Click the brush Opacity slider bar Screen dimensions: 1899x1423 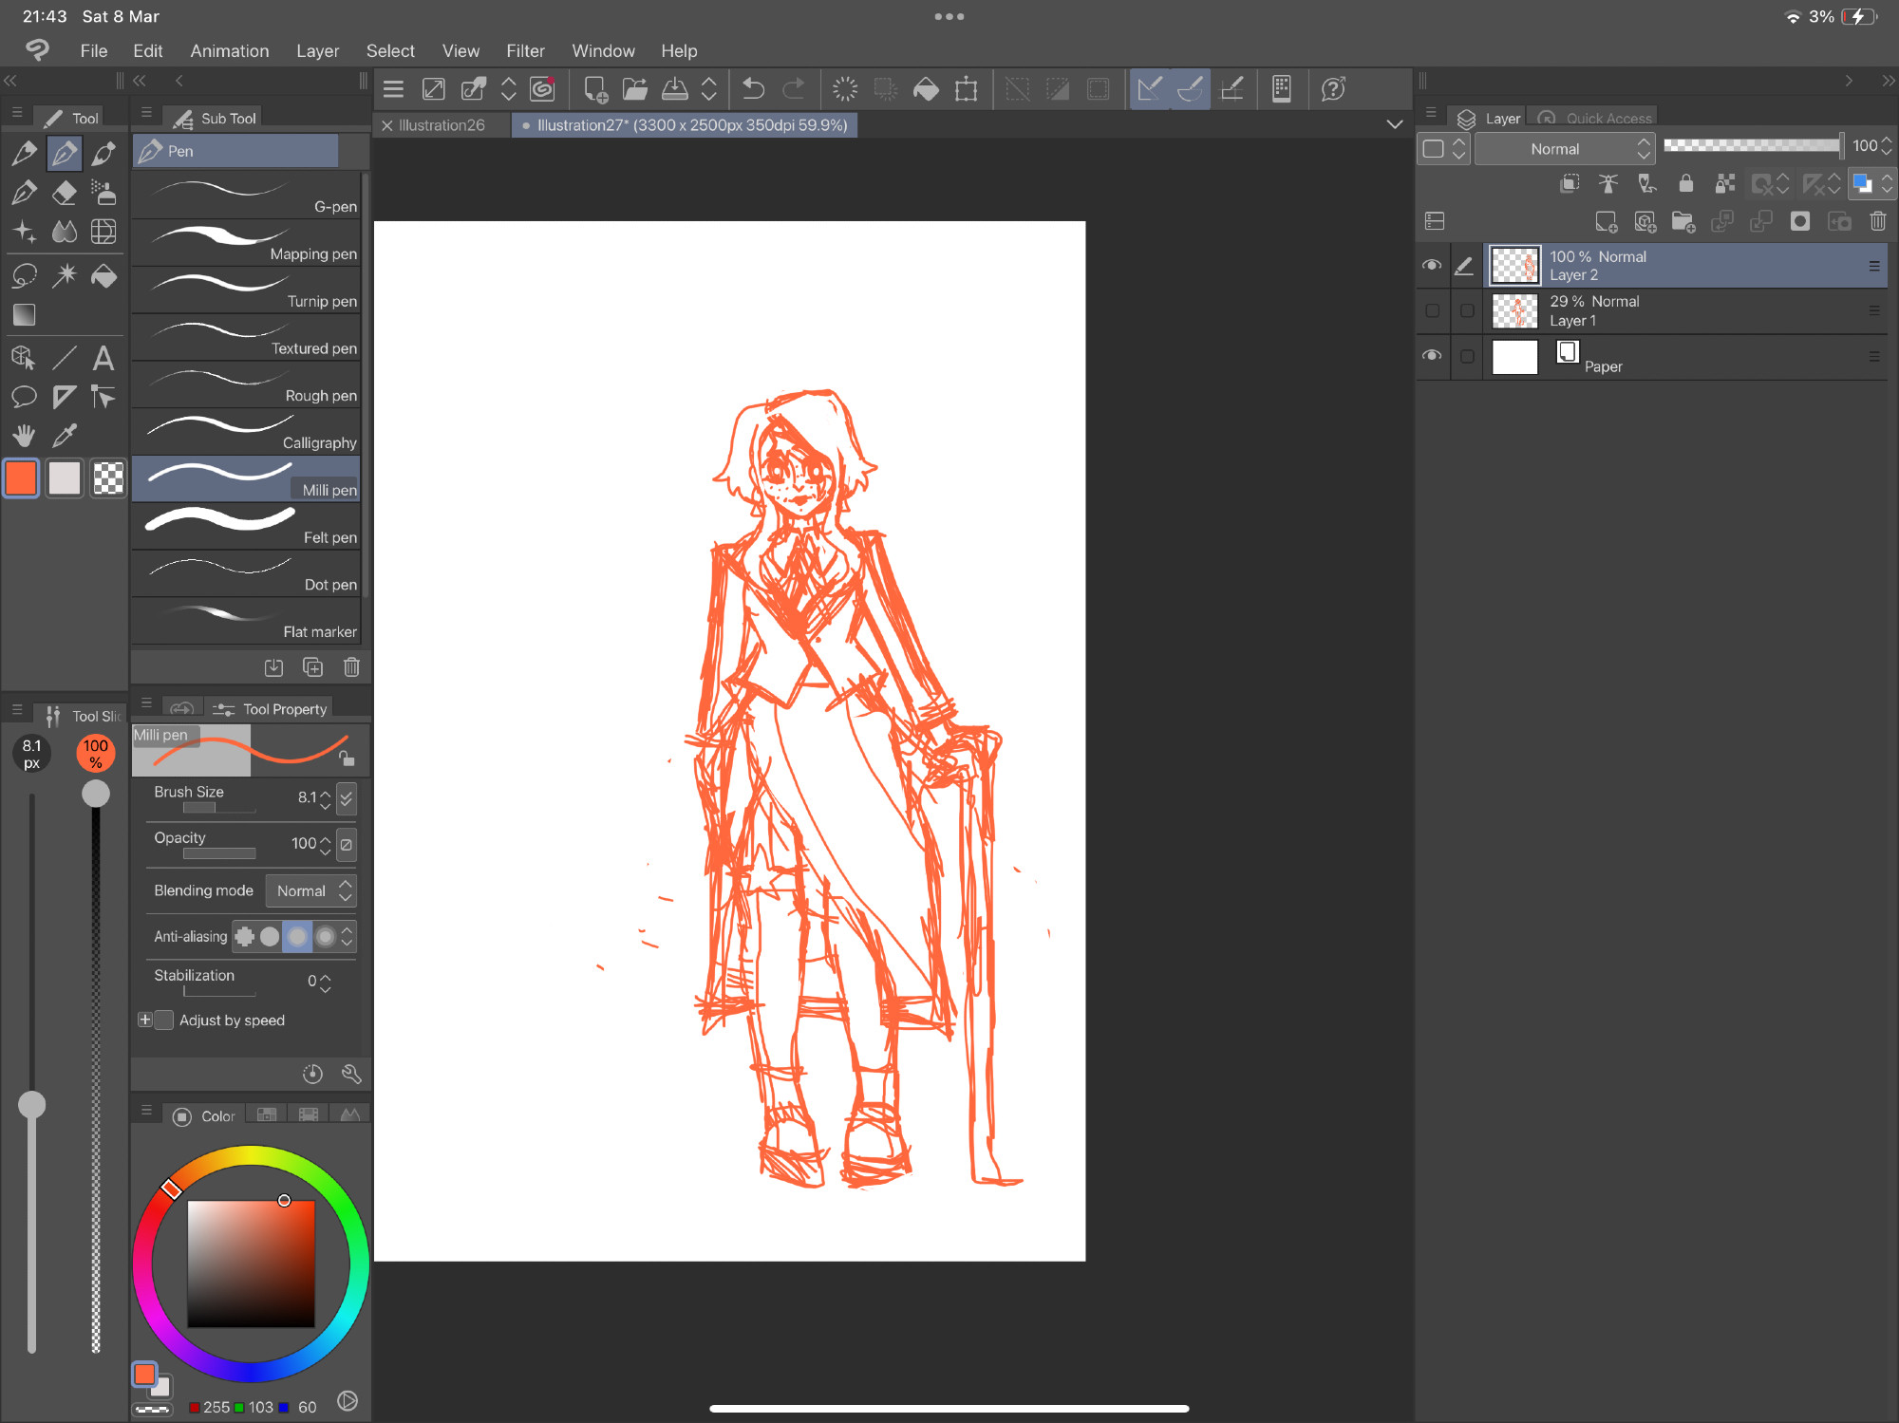coord(219,853)
